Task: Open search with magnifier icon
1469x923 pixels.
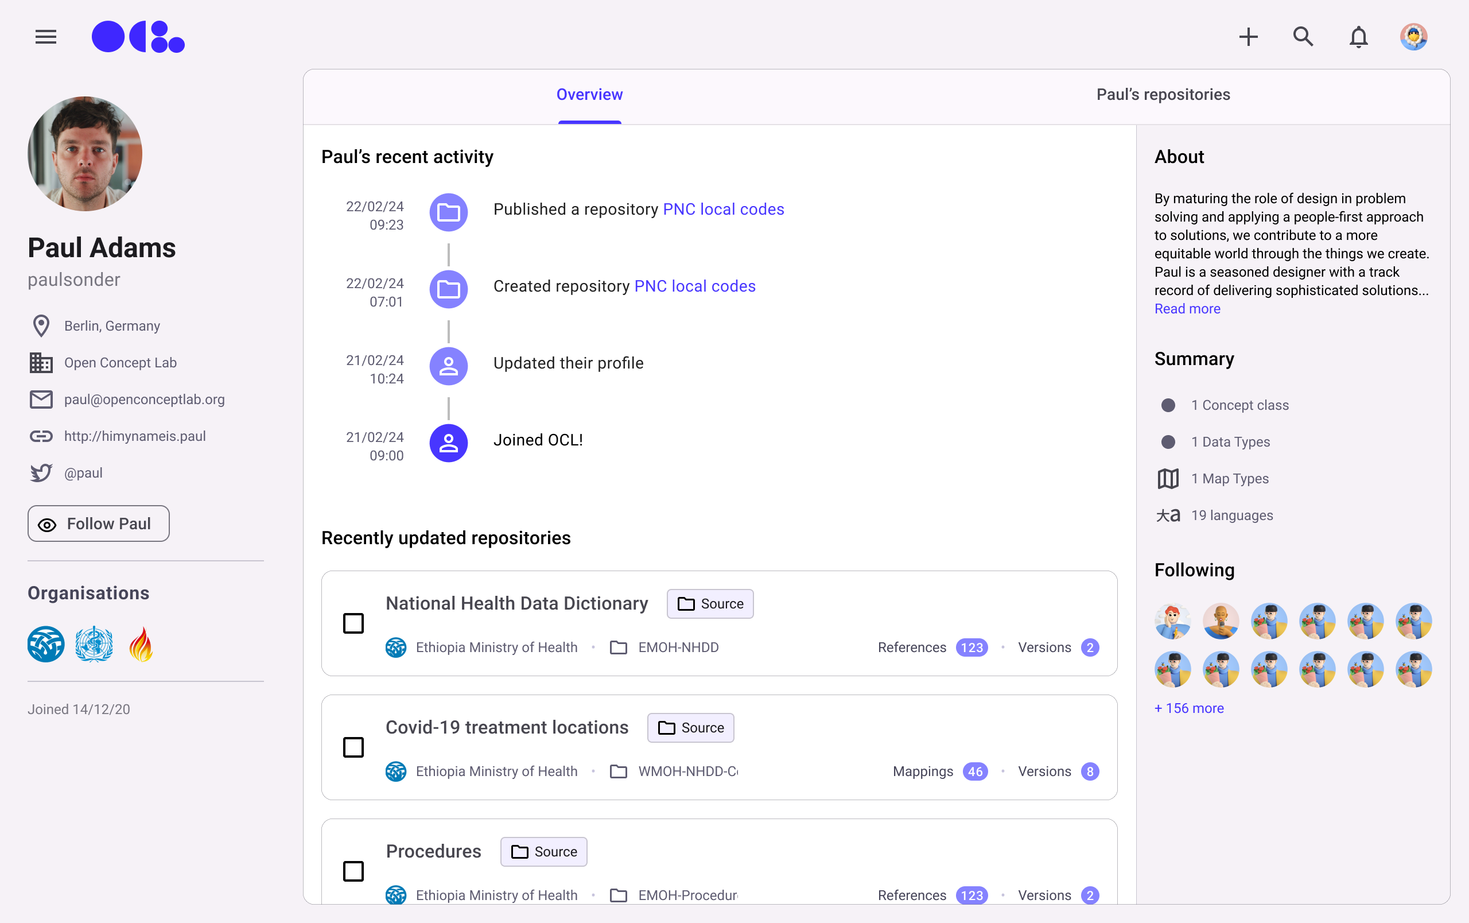Action: tap(1303, 37)
